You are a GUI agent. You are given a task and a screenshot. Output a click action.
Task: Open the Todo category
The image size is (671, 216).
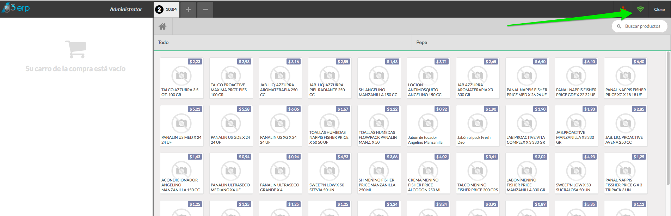(x=283, y=42)
